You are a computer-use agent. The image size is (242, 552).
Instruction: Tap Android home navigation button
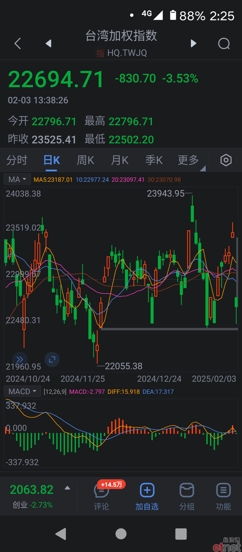pyautogui.click(x=121, y=534)
